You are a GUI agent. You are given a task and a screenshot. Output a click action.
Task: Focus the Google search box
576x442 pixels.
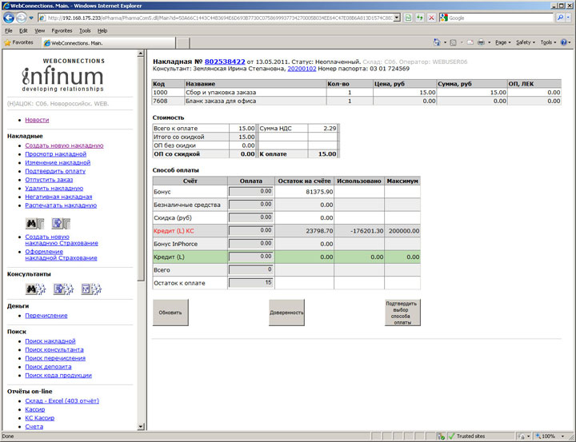pos(499,18)
